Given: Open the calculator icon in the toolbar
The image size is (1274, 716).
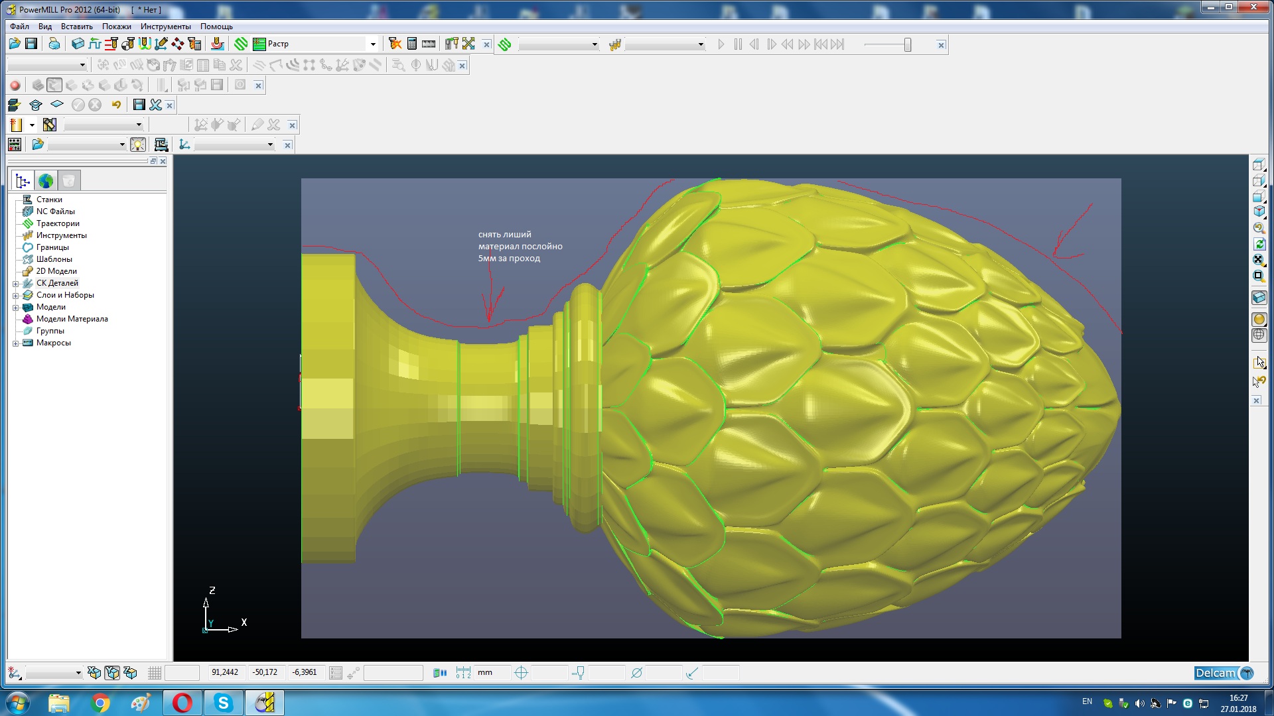Looking at the screenshot, I should [412, 44].
